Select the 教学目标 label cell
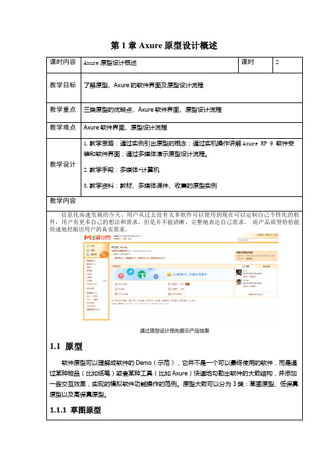Screen dimensions: 328x464 pyautogui.click(x=63, y=88)
